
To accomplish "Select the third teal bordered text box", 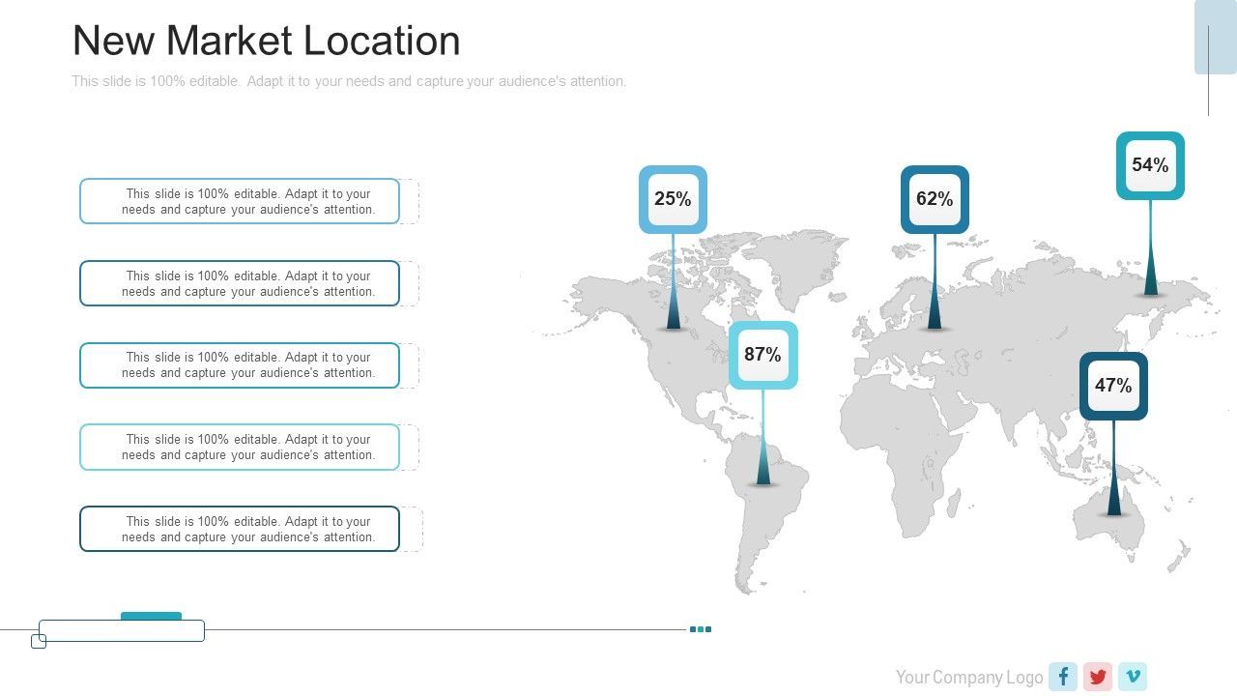I will tap(240, 365).
